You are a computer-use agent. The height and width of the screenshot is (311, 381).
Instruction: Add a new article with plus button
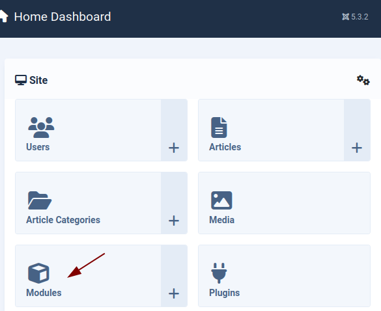357,148
